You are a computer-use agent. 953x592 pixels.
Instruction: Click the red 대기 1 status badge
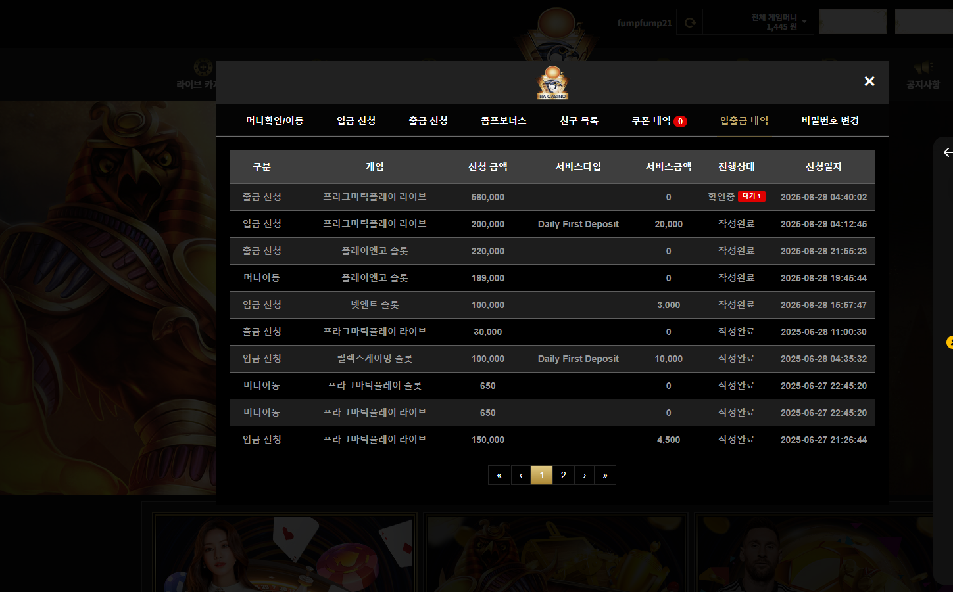(751, 196)
